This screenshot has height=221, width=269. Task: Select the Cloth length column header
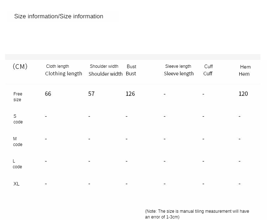[63, 70]
